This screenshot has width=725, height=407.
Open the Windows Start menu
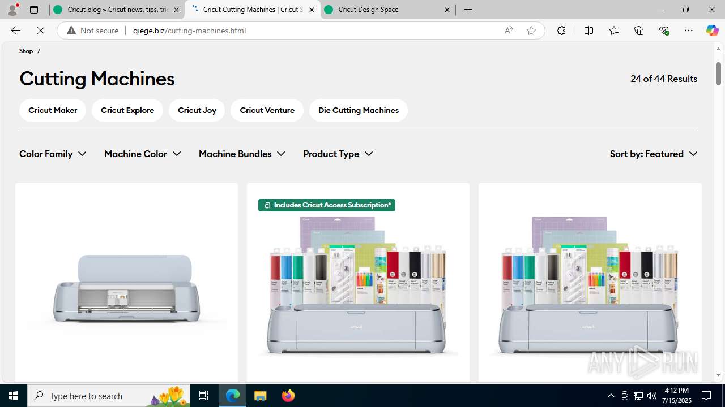14,396
